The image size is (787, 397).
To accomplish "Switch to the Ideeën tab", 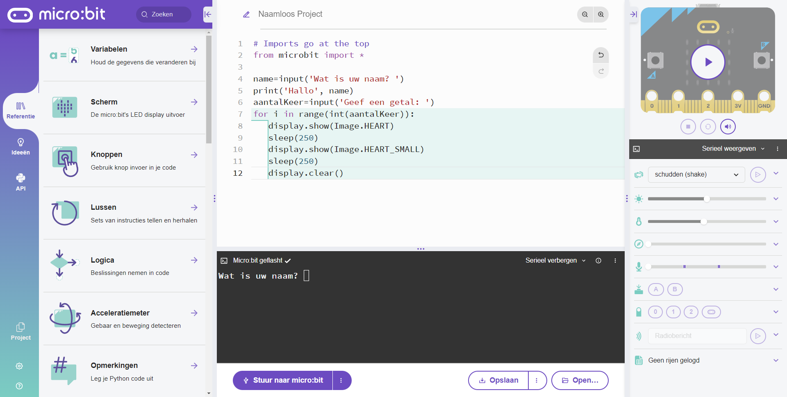I will (20, 147).
